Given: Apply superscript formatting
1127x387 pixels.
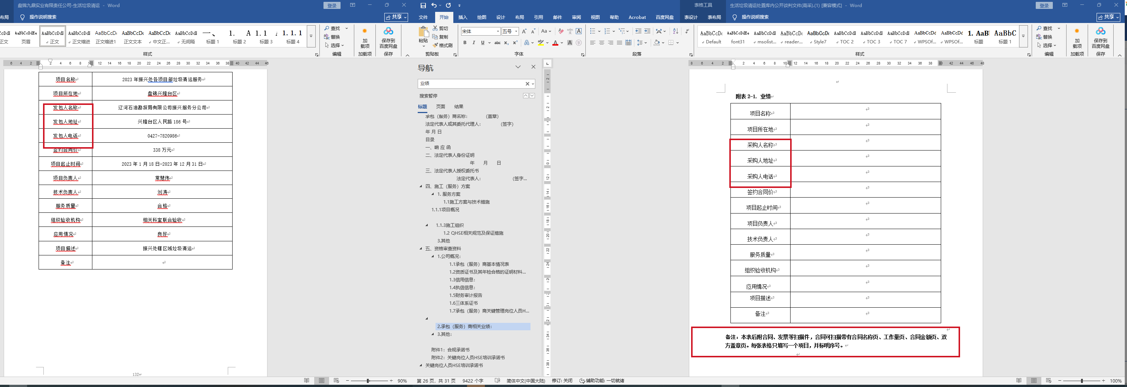Looking at the screenshot, I should pyautogui.click(x=515, y=43).
